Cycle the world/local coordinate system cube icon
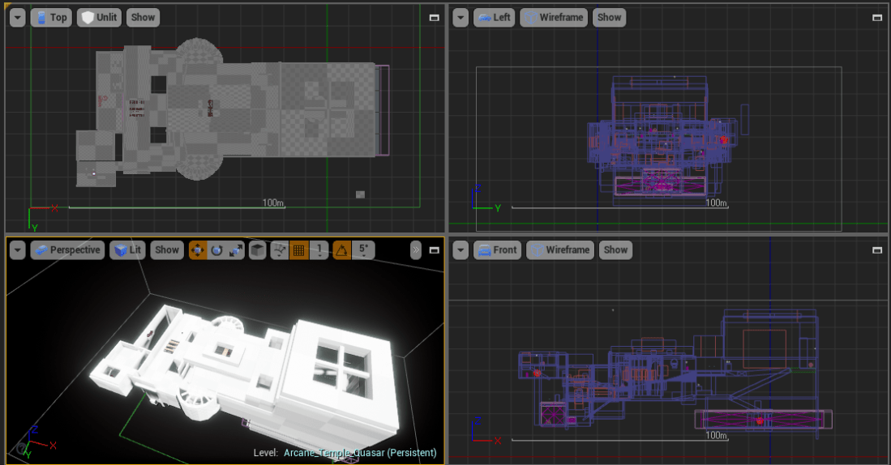 (x=258, y=250)
